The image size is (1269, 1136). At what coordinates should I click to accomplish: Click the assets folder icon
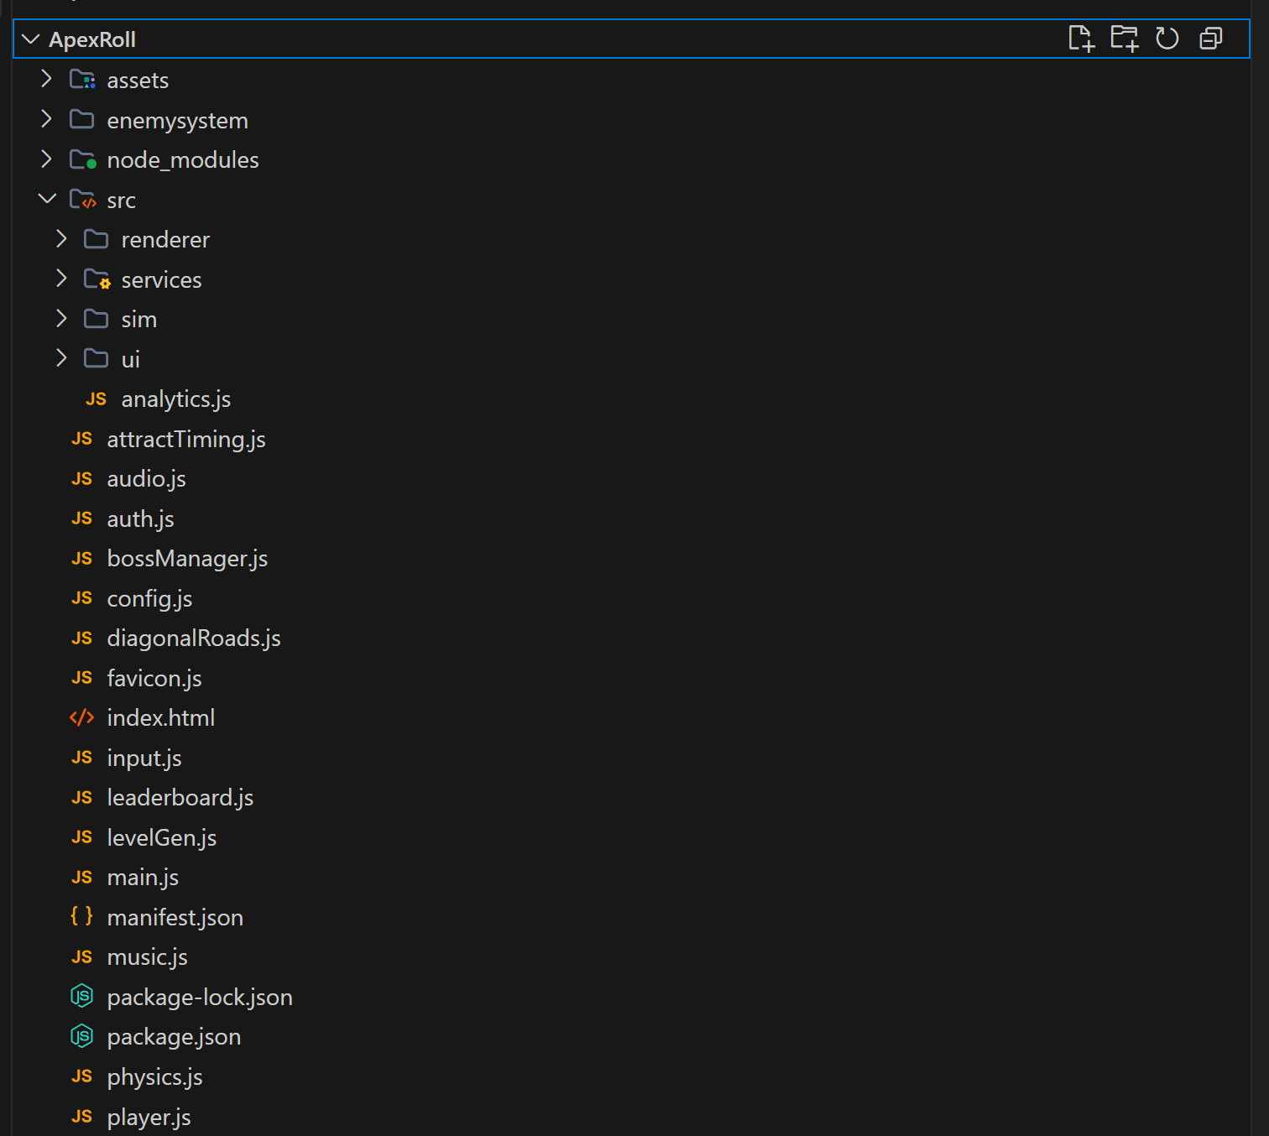point(82,80)
